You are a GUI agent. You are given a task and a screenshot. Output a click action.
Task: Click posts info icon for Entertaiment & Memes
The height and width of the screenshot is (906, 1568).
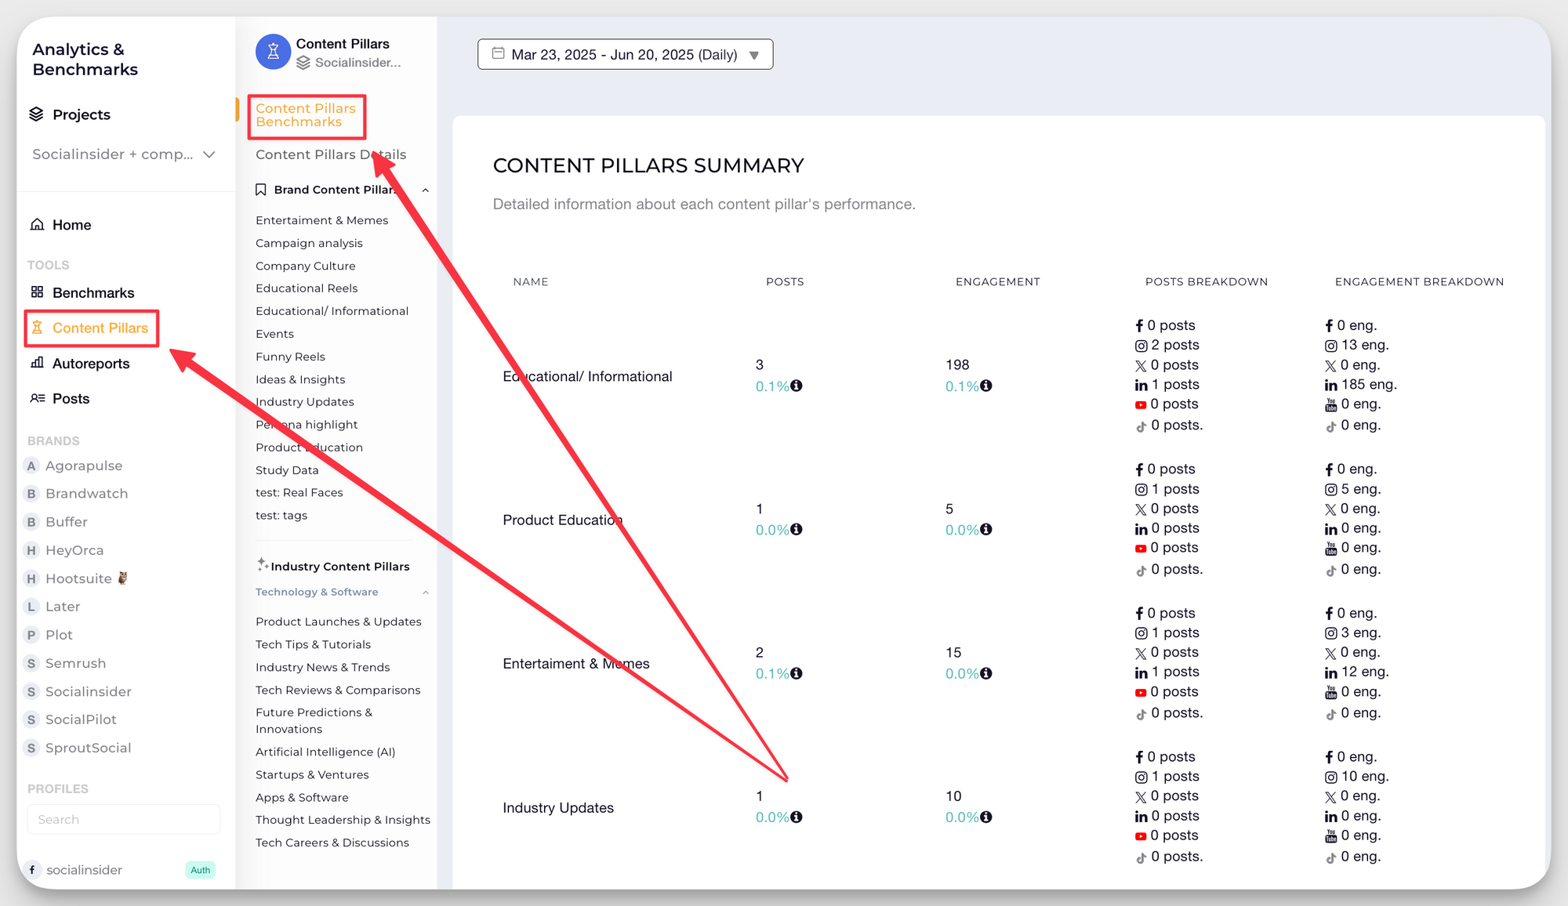[797, 673]
